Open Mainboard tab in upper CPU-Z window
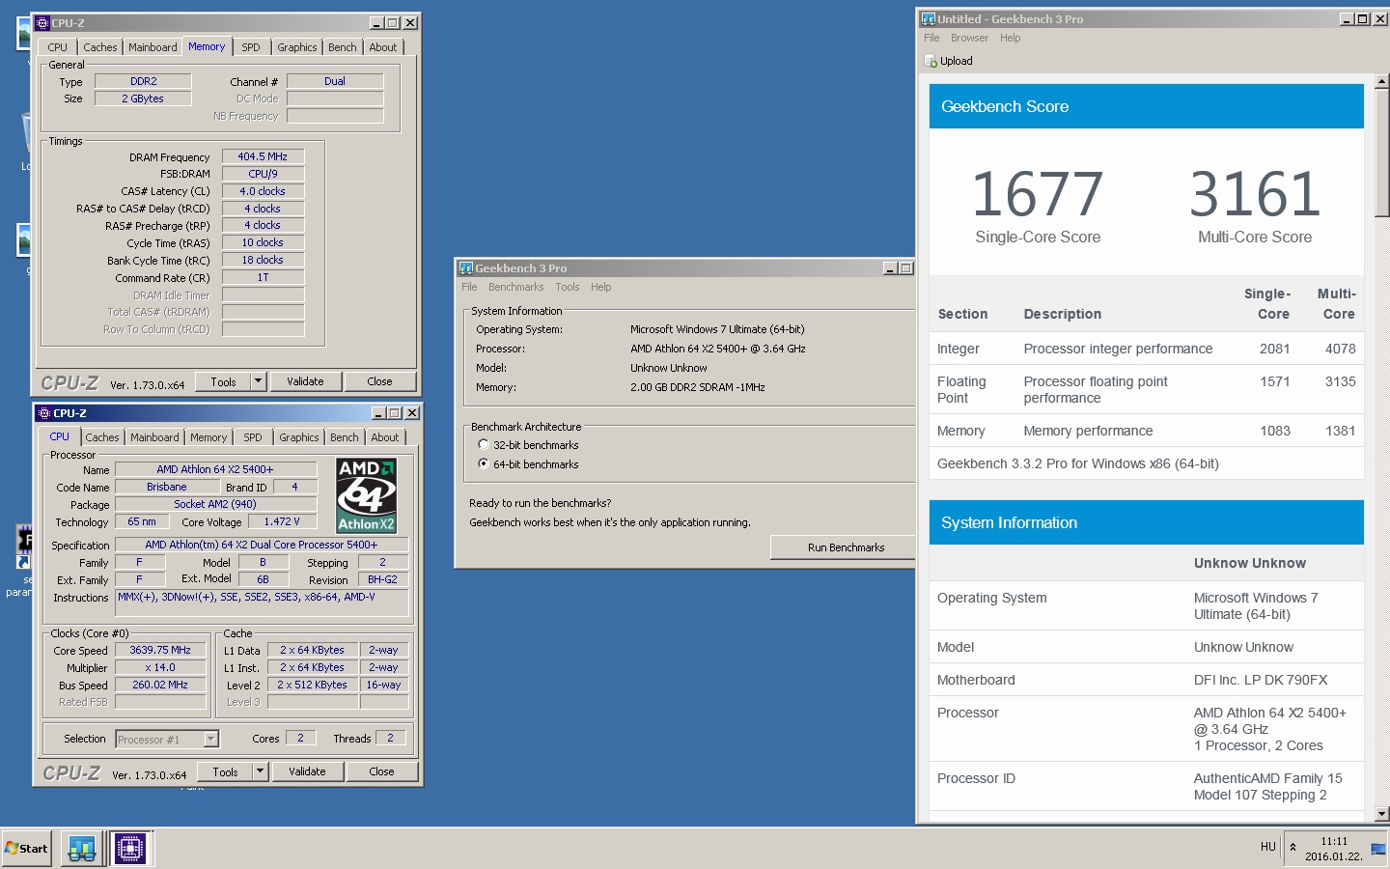Viewport: 1390px width, 869px height. point(153,47)
